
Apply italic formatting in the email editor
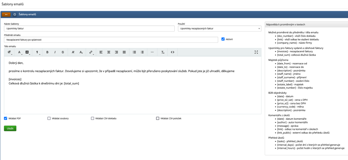click(55, 52)
